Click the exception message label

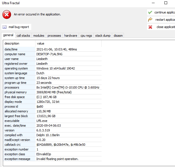(x=17, y=159)
